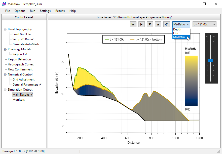Click the refresh/loop arrows icon
The height and width of the screenshot is (154, 222).
[x=166, y=24]
